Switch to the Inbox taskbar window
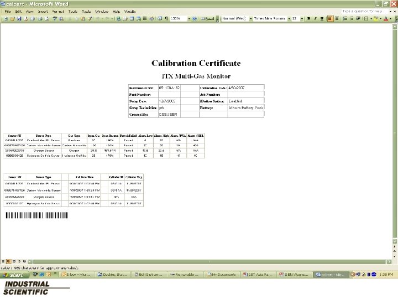398x299 pixels. tap(77, 275)
